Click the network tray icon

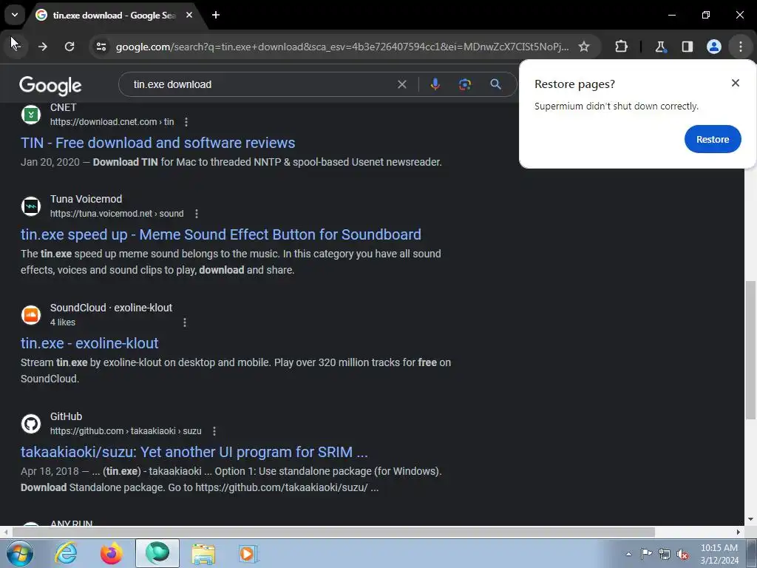point(665,554)
